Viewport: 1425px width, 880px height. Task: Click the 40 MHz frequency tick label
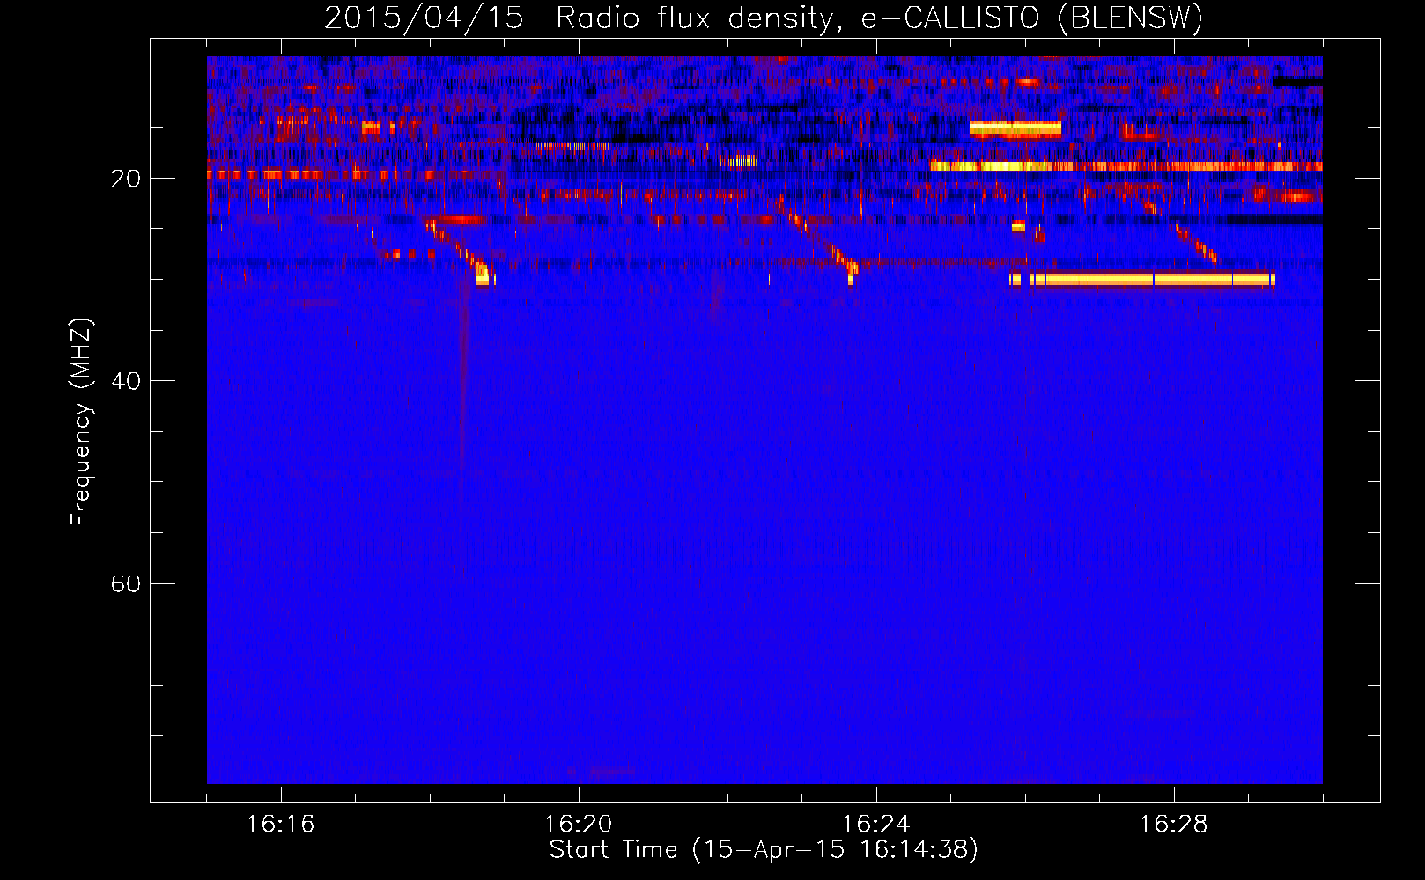point(125,381)
